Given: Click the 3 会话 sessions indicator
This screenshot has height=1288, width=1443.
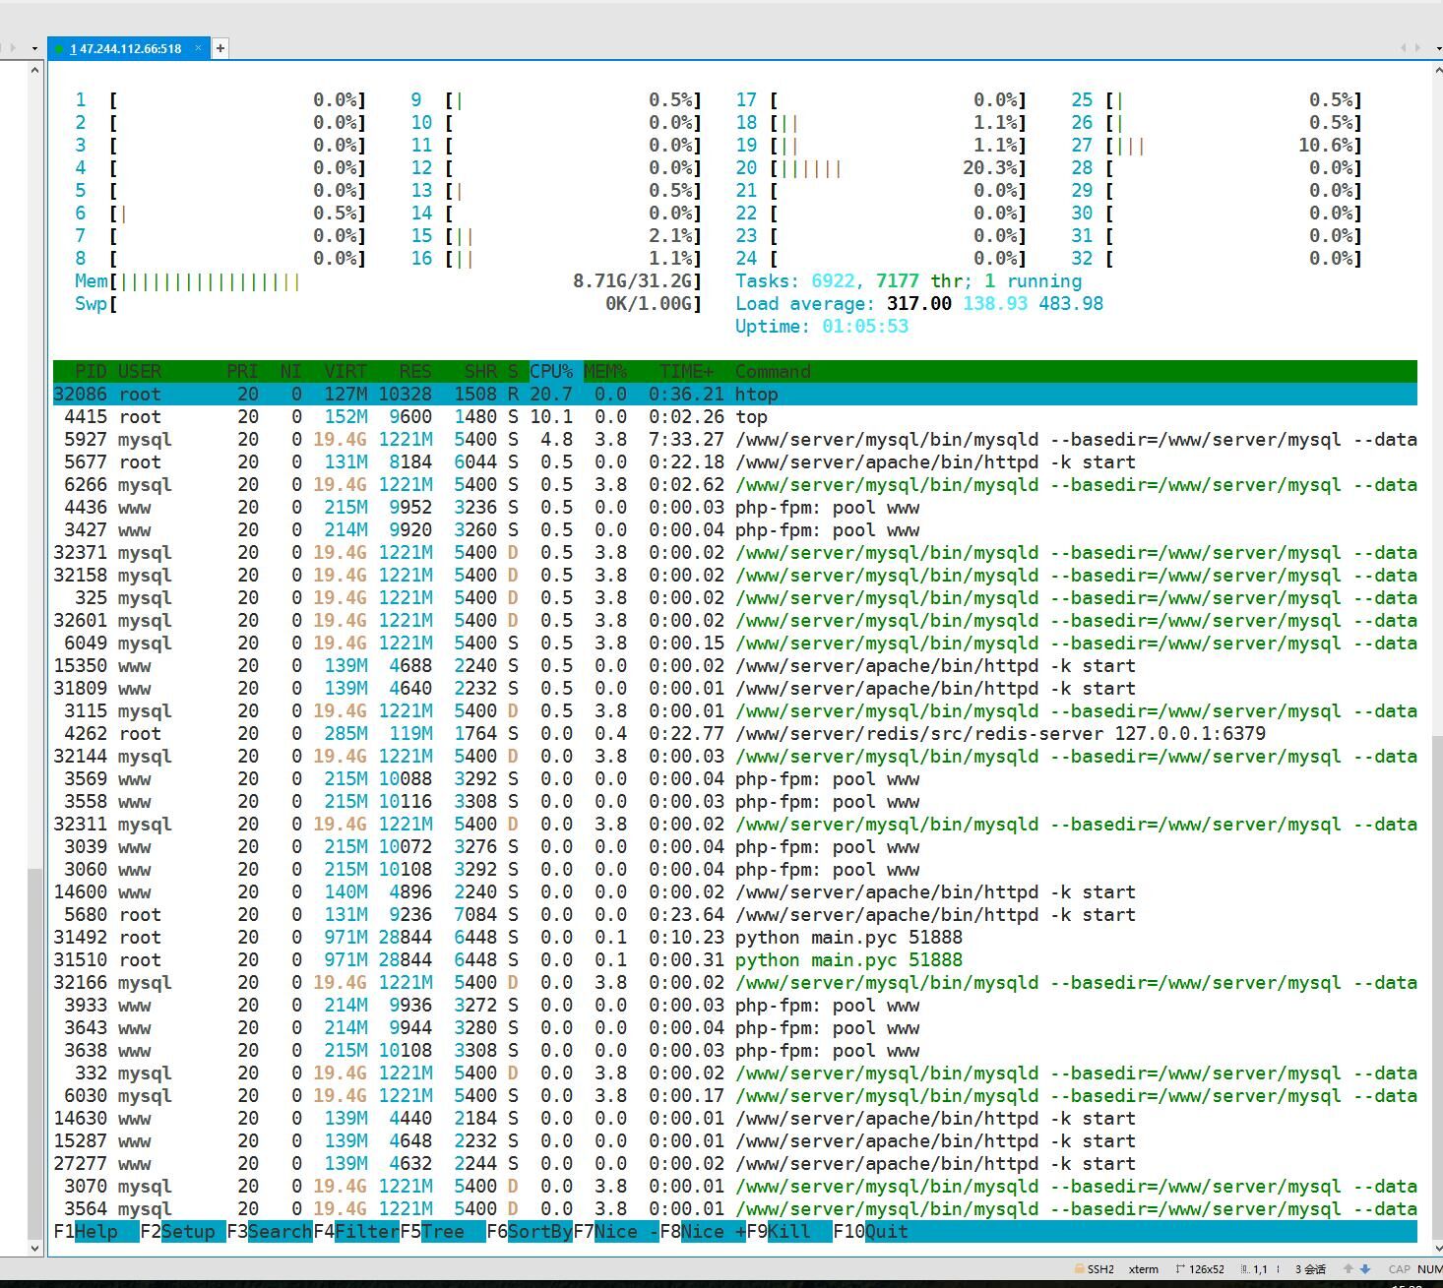Looking at the screenshot, I should 1311,1269.
